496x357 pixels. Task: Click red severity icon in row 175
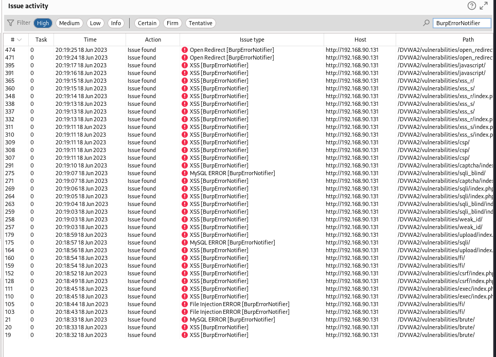tap(185, 242)
